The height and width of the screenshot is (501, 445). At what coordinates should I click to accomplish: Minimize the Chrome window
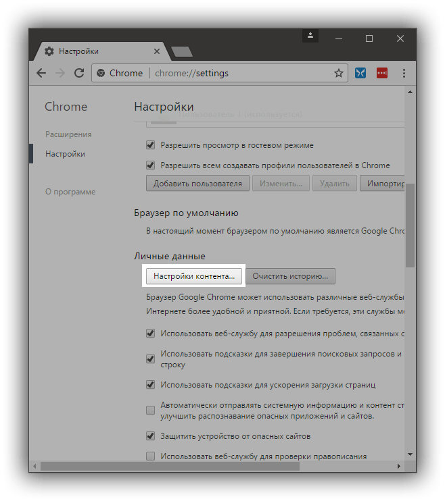tap(339, 38)
